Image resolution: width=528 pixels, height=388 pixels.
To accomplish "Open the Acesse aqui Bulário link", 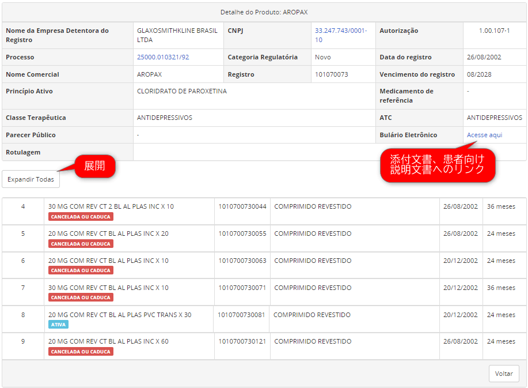I will point(484,135).
